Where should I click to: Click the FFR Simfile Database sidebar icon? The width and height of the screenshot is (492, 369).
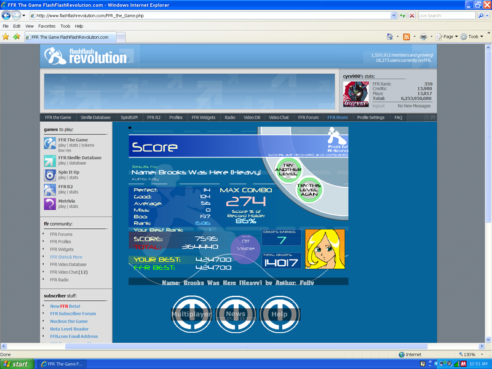click(50, 161)
